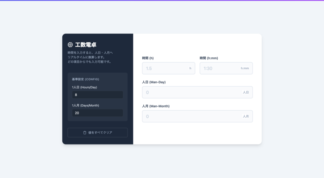Click the 人月 unit suffix in Man-Month field

[246, 116]
